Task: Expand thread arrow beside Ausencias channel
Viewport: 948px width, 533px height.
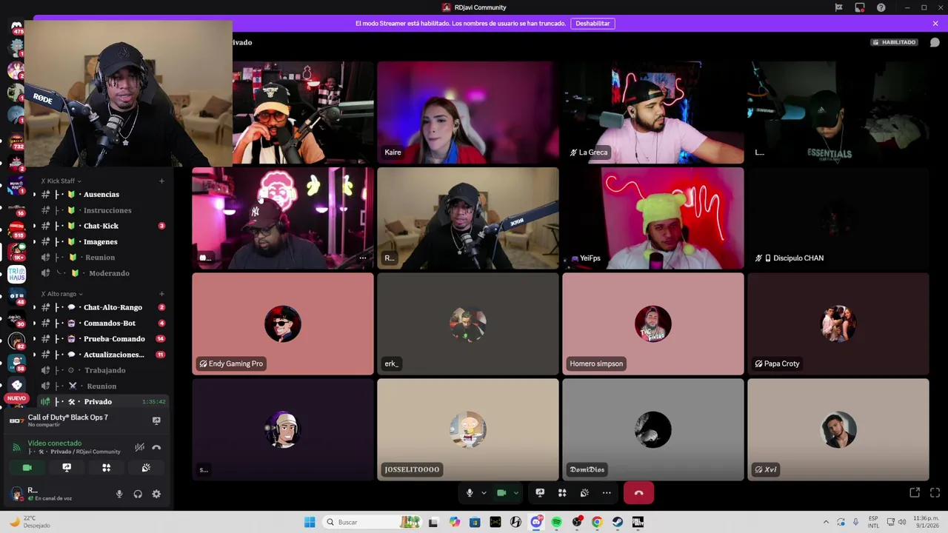Action: pos(34,195)
